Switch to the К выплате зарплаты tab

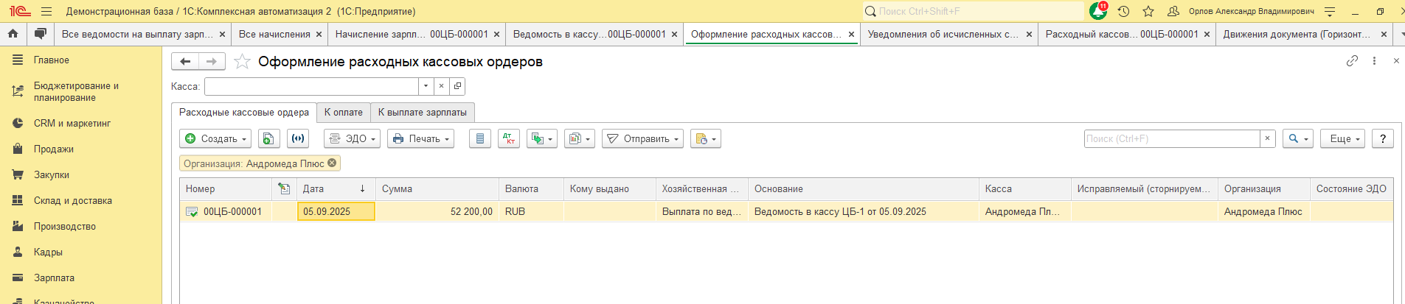(422, 113)
